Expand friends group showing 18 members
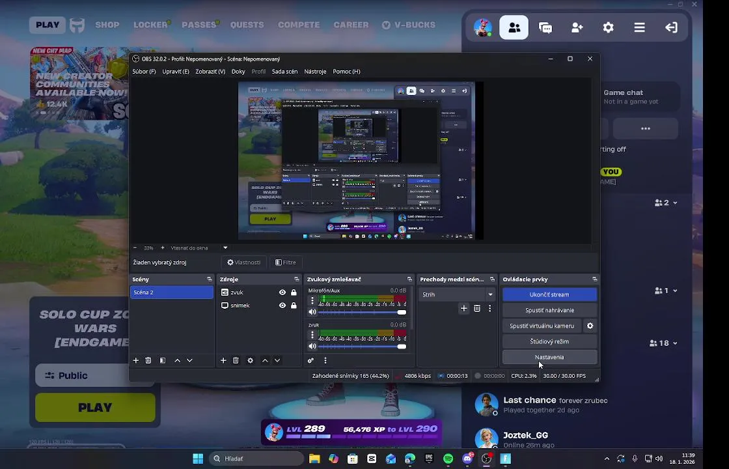Image resolution: width=729 pixels, height=469 pixels. 663,343
